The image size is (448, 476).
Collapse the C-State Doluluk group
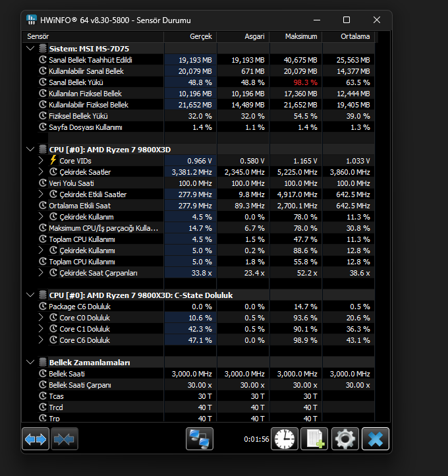(x=30, y=295)
